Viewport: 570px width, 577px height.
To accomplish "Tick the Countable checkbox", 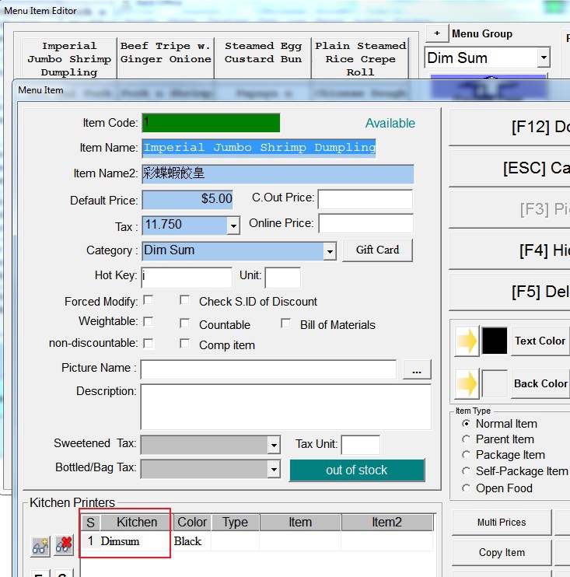I will point(184,323).
